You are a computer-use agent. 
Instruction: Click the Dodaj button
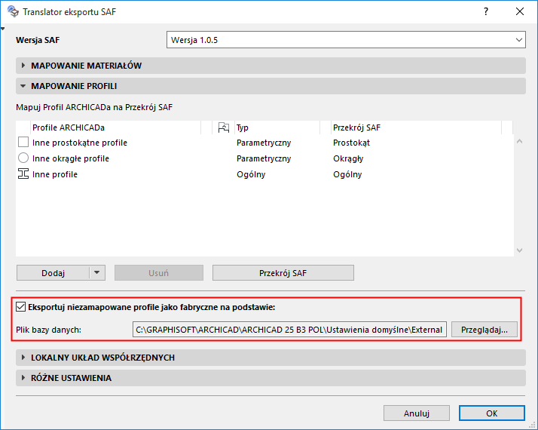tap(53, 272)
